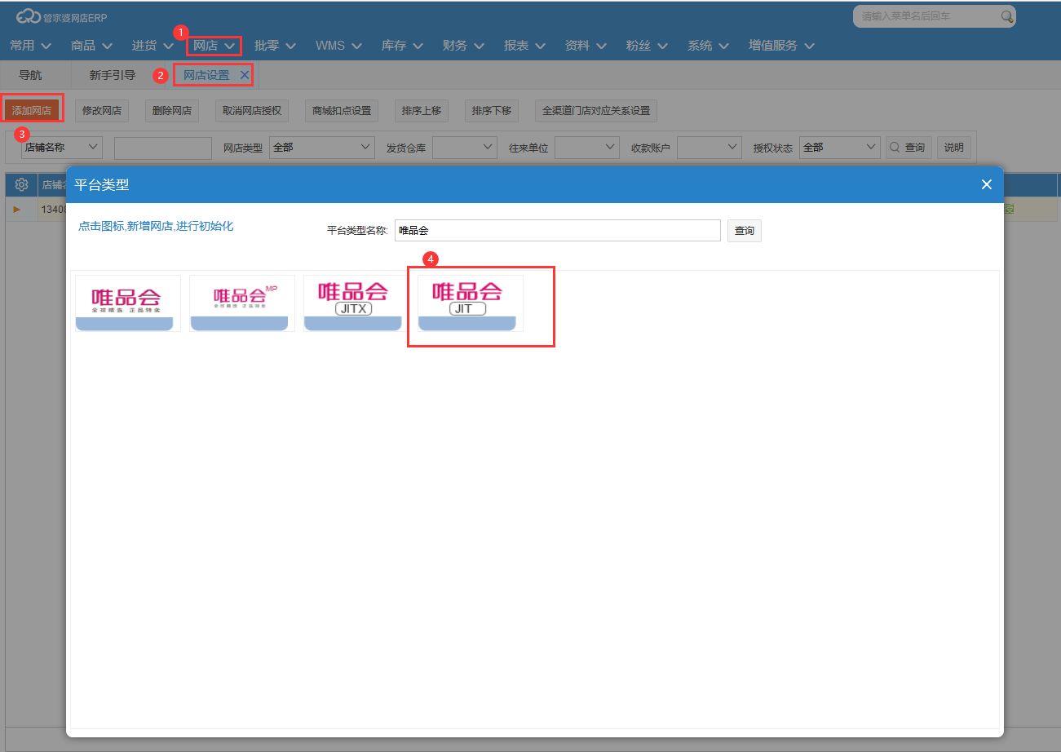Click the dialog 查询 button
Image resolution: width=1061 pixels, height=752 pixels.
tap(745, 231)
